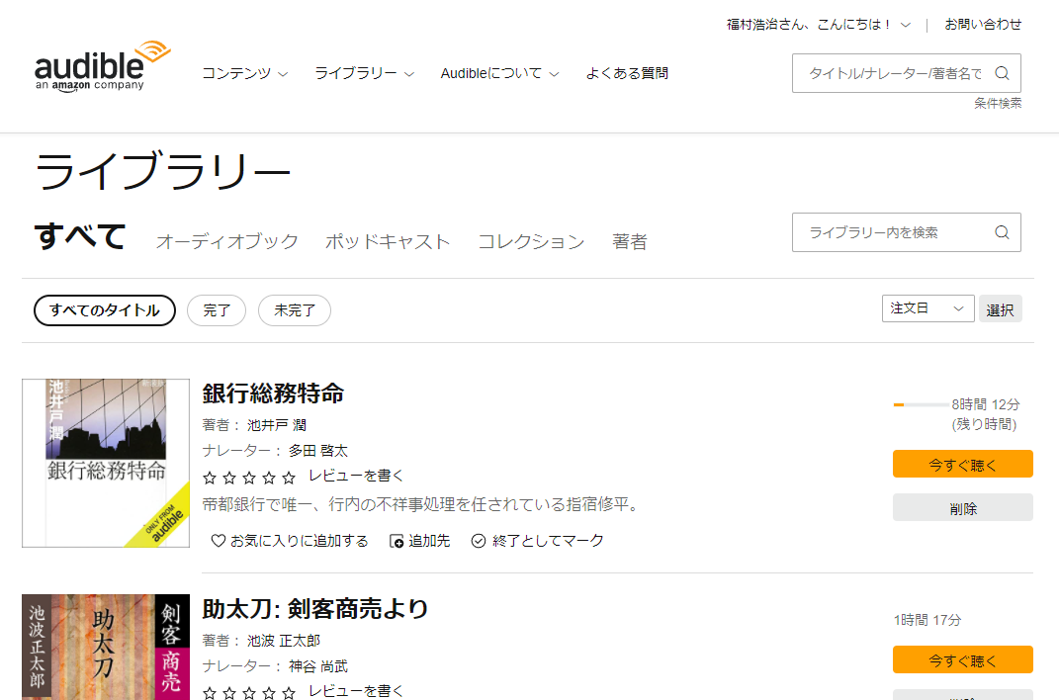This screenshot has width=1059, height=700.
Task: Click レビューを書く for 助太刀
Action: click(356, 691)
